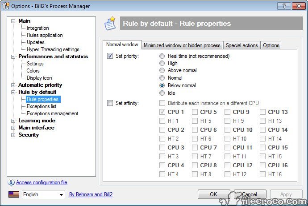Viewport: 308px width, 206px height.
Task: Switch to the Options tab
Action: (x=271, y=45)
